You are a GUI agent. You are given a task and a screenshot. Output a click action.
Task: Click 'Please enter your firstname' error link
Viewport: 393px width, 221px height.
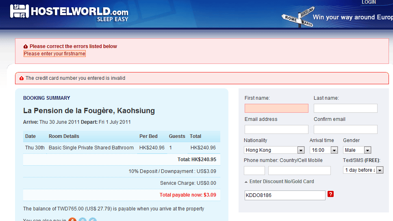(54, 54)
